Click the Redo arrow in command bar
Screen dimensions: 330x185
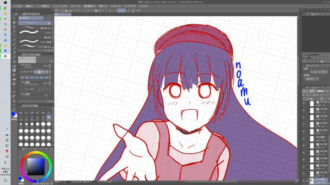click(x=82, y=11)
